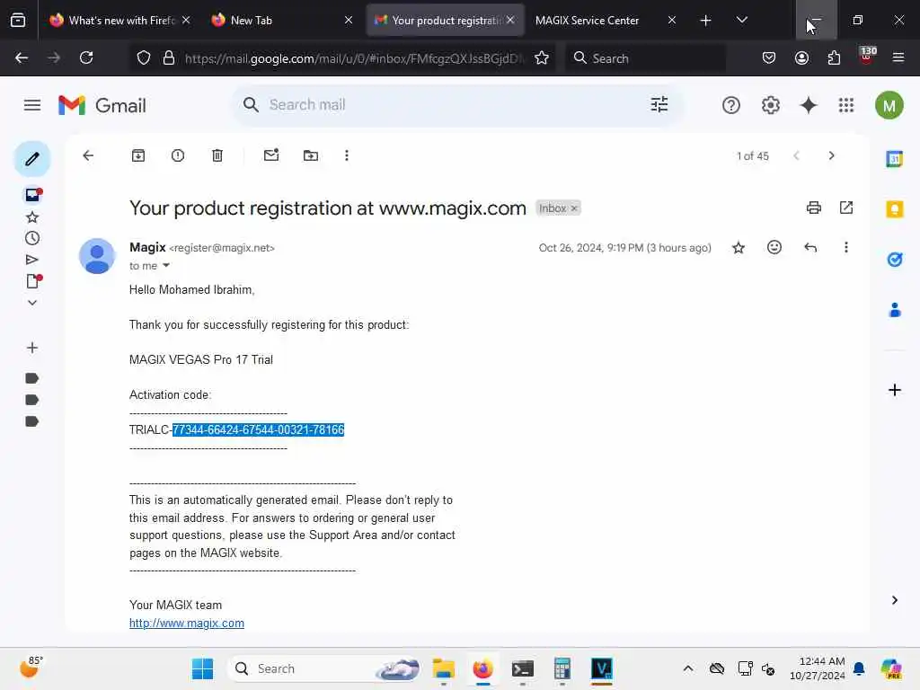Open Google Calendar side panel
This screenshot has width=920, height=690.
point(894,158)
